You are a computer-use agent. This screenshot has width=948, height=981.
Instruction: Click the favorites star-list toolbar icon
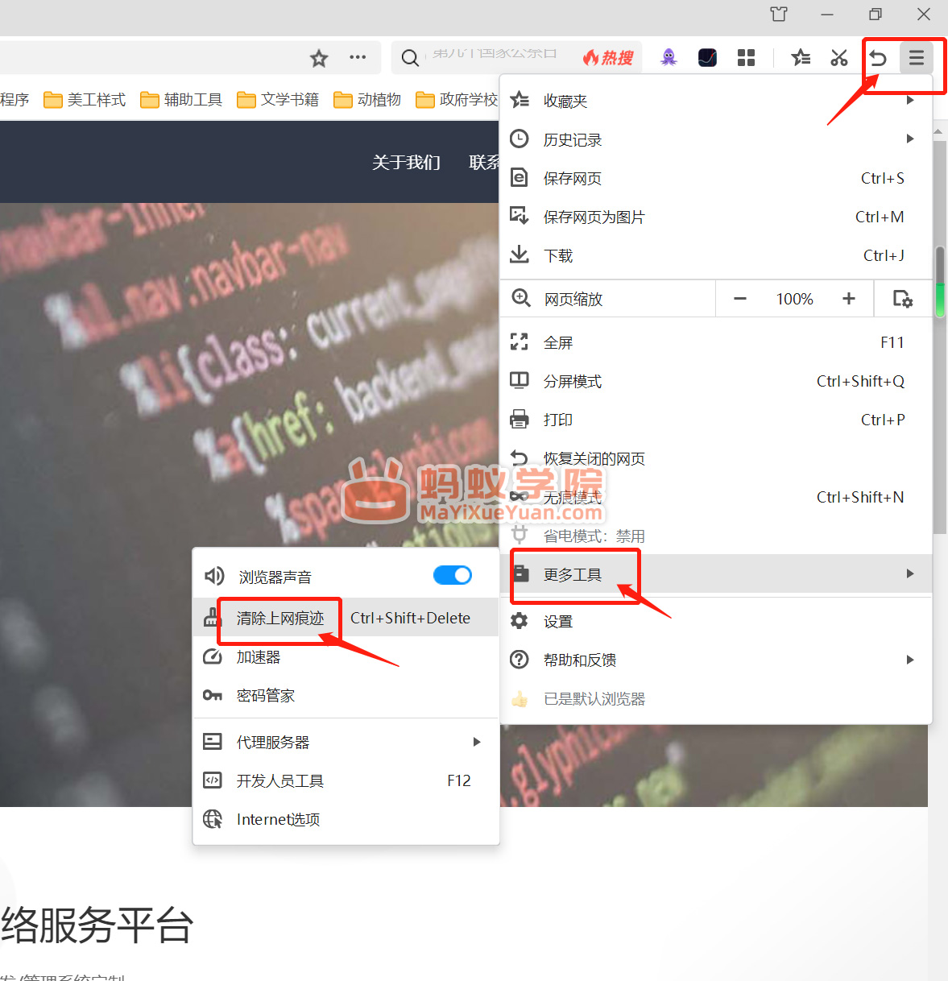(801, 57)
